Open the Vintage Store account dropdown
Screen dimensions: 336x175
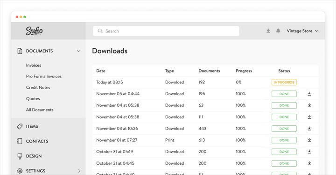pos(302,31)
